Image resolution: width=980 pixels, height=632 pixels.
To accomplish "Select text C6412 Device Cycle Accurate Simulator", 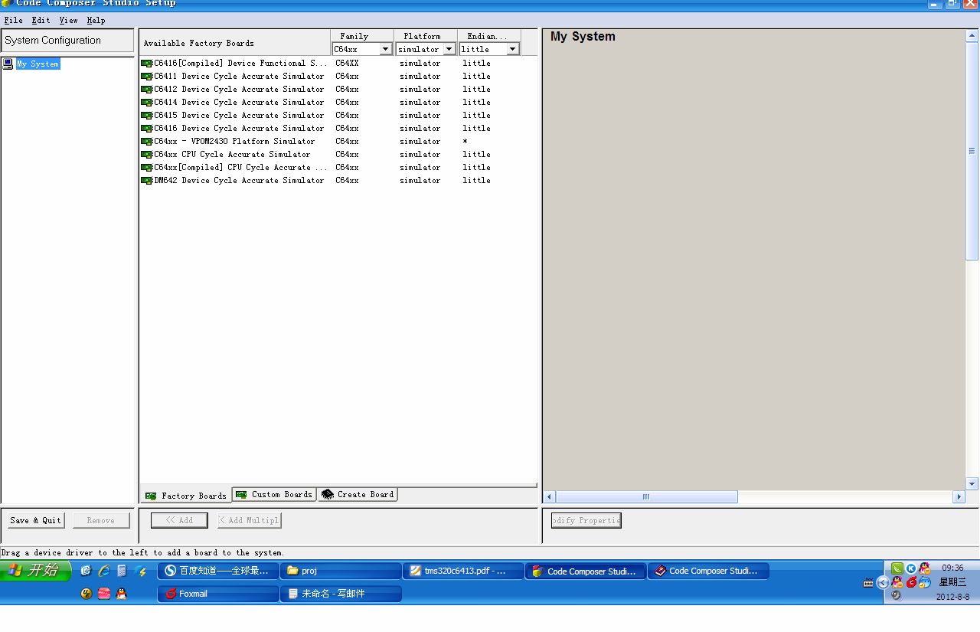I will click(239, 90).
